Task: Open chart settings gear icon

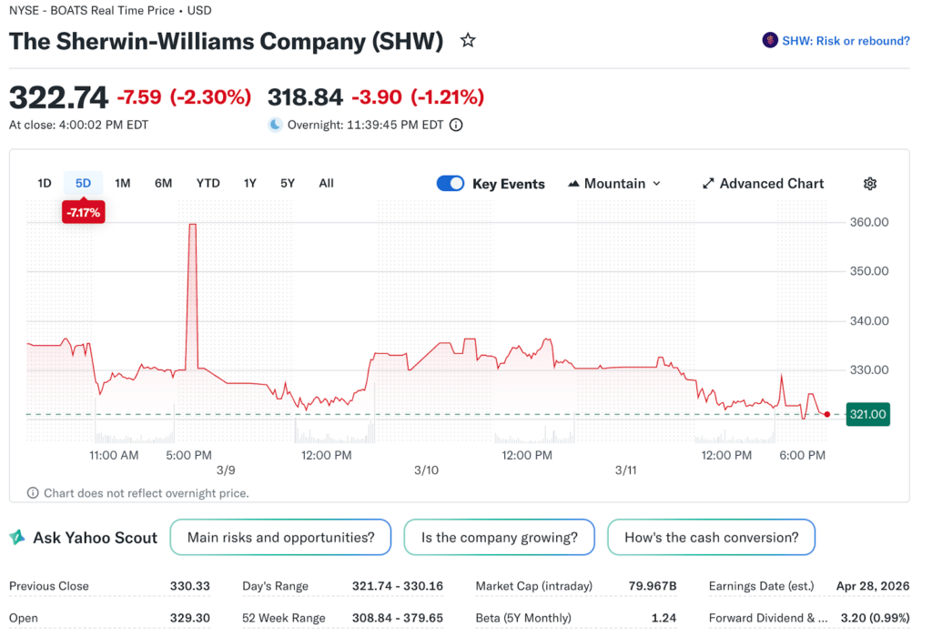Action: click(x=869, y=184)
